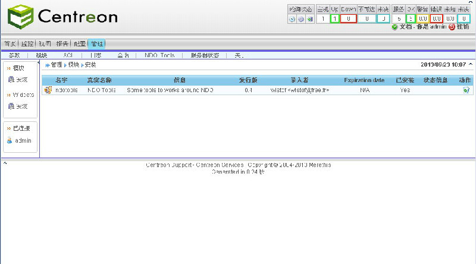Click the install icon under 模块 in sidebar
Viewport: 476px width, 264px height.
tap(11, 79)
